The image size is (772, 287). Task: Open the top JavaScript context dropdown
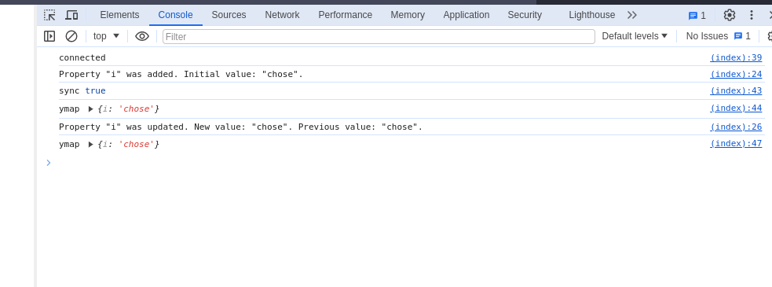point(106,36)
